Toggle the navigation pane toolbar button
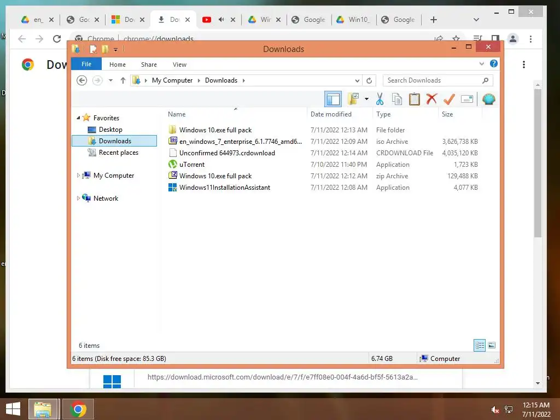 tap(333, 99)
